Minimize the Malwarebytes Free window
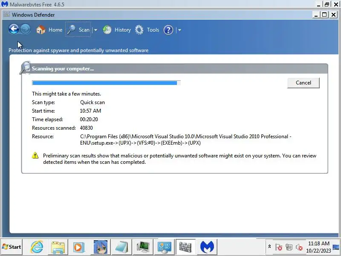Viewport: 341px width, 256px height. 318,4
